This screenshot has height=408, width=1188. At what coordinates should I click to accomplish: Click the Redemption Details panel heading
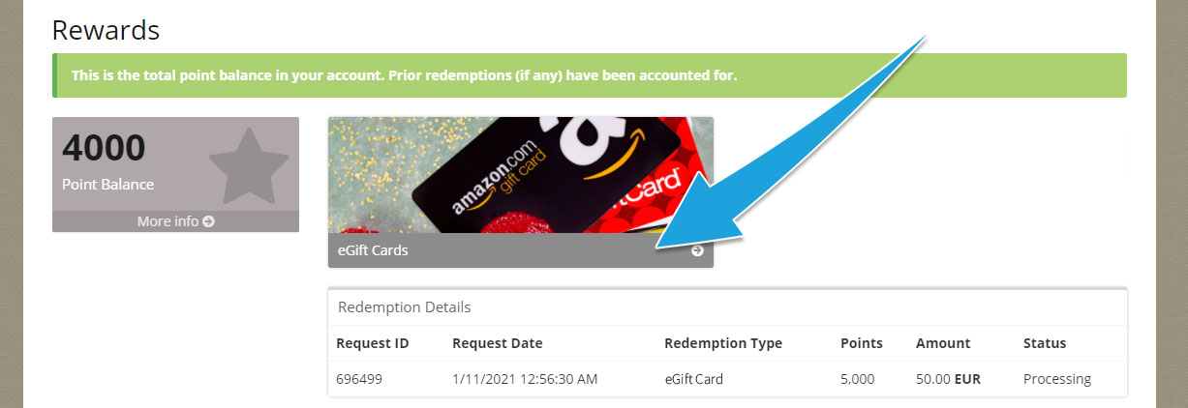pyautogui.click(x=405, y=307)
